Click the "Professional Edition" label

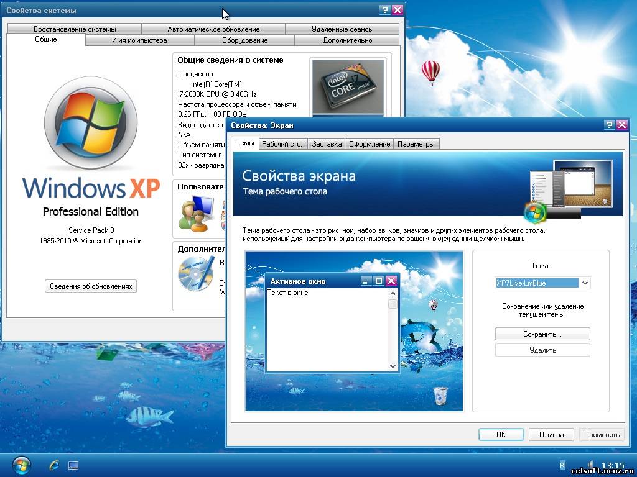91,211
